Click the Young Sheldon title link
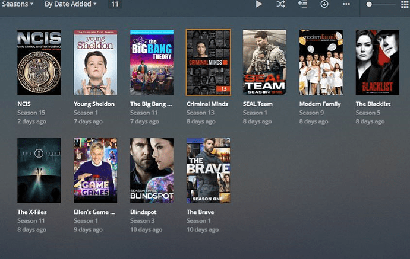The width and height of the screenshot is (410, 259). (x=94, y=104)
